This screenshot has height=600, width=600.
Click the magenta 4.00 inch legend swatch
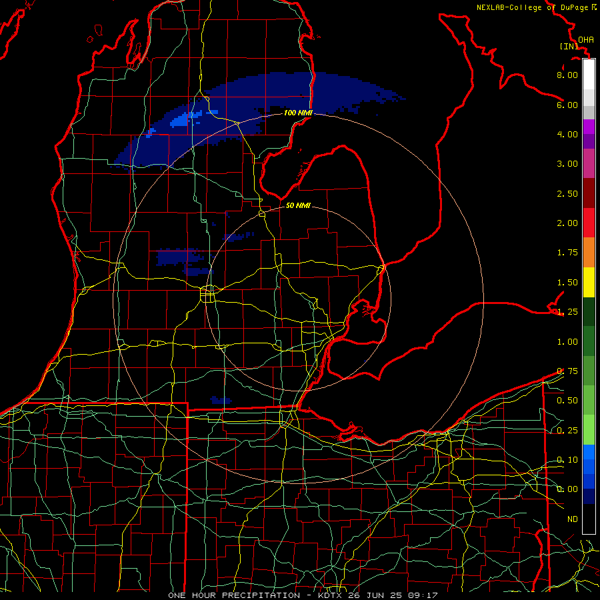pos(589,127)
